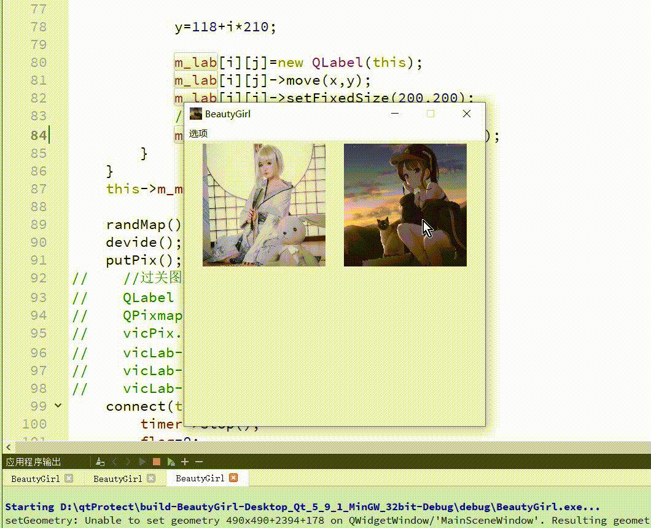Go to next output item arrow
Viewport: 651px width, 528px height.
coord(128,462)
